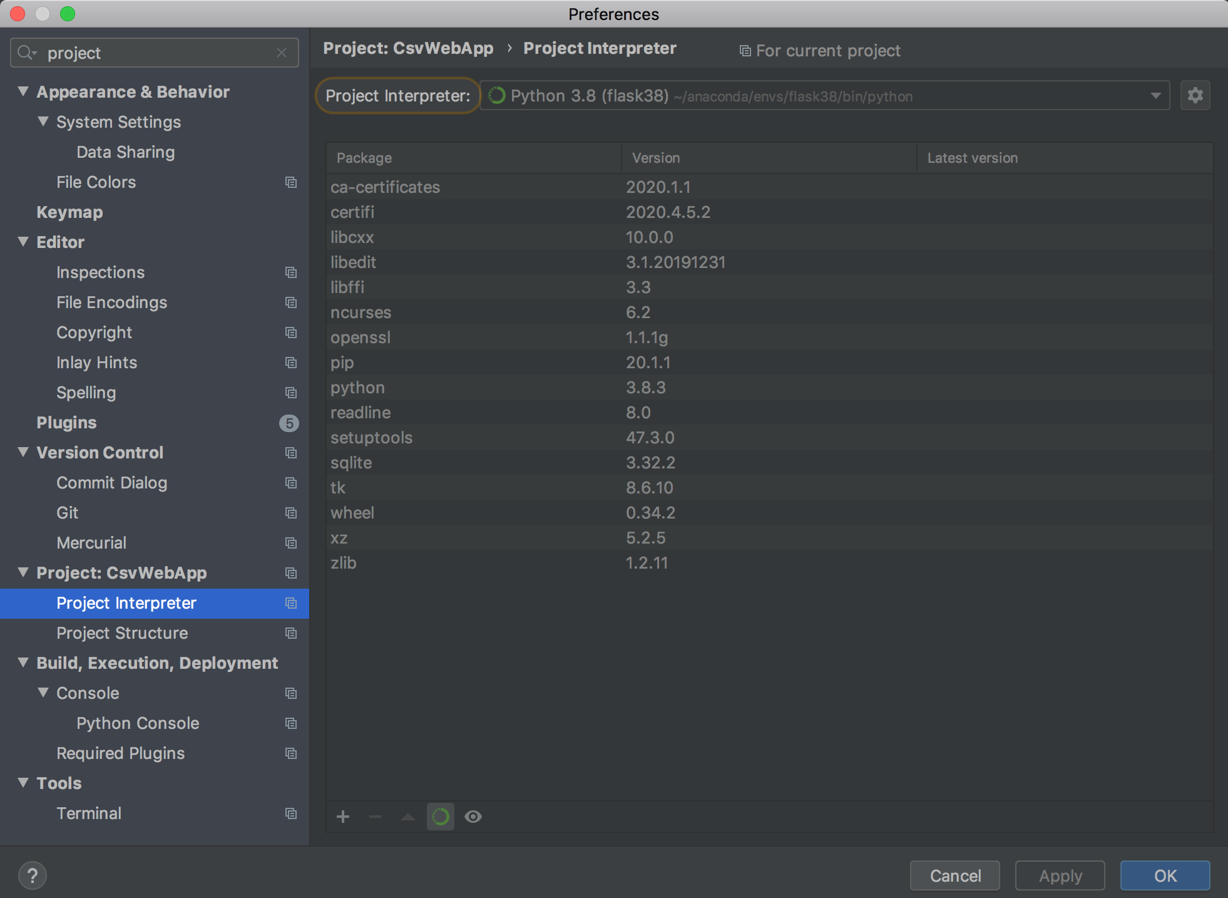Collapse the Version Control tree node

(x=23, y=452)
